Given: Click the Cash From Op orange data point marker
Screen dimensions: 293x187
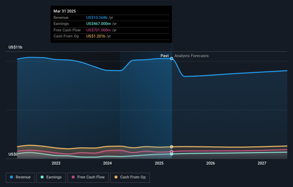Looking at the screenshot, I should tap(172, 147).
